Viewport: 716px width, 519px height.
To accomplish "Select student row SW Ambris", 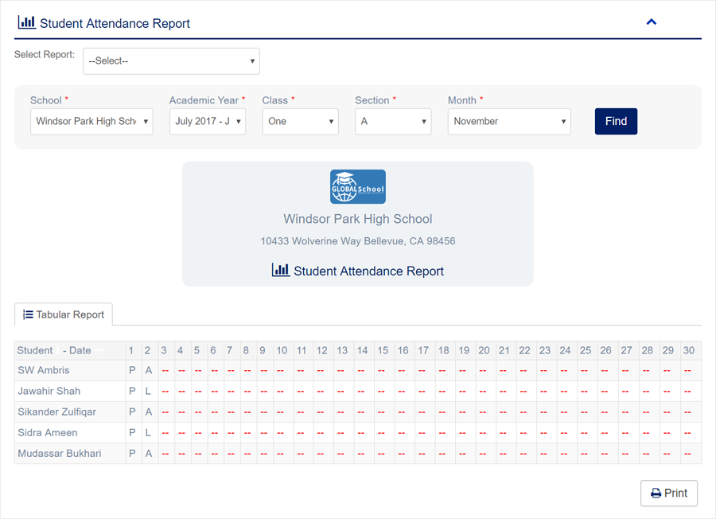I will (358, 370).
